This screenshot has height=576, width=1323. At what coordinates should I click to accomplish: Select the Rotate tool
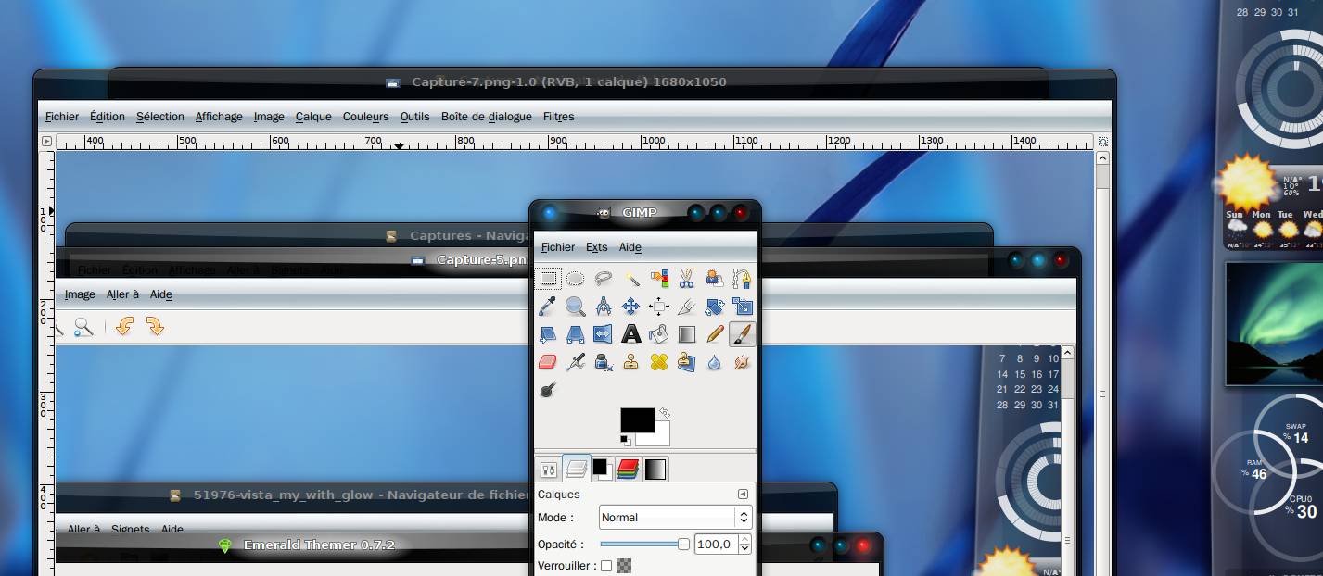pyautogui.click(x=714, y=306)
